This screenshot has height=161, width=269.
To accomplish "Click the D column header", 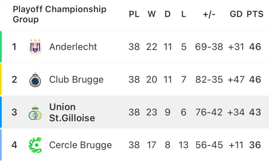I will tap(168, 14).
